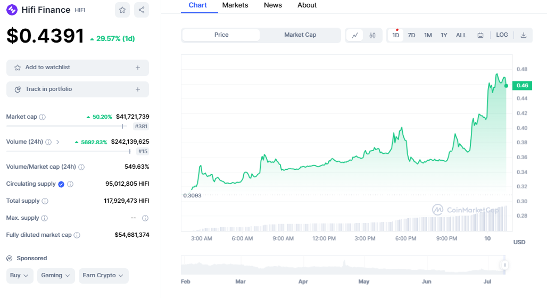Open the Earn Crypto dropdown
547x298 pixels.
[103, 276]
